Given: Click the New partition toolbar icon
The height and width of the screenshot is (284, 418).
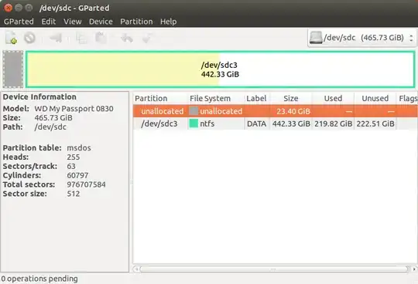Looking at the screenshot, I should (x=11, y=38).
